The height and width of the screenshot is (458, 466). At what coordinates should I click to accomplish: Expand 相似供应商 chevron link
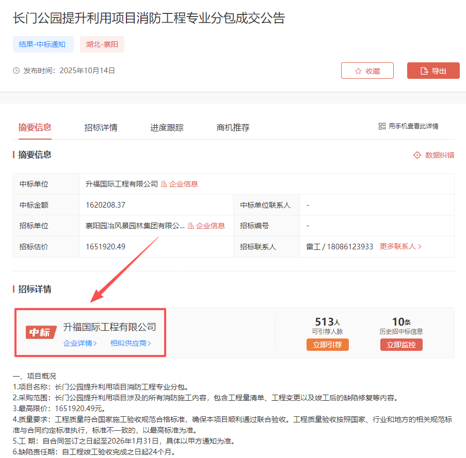pos(131,343)
